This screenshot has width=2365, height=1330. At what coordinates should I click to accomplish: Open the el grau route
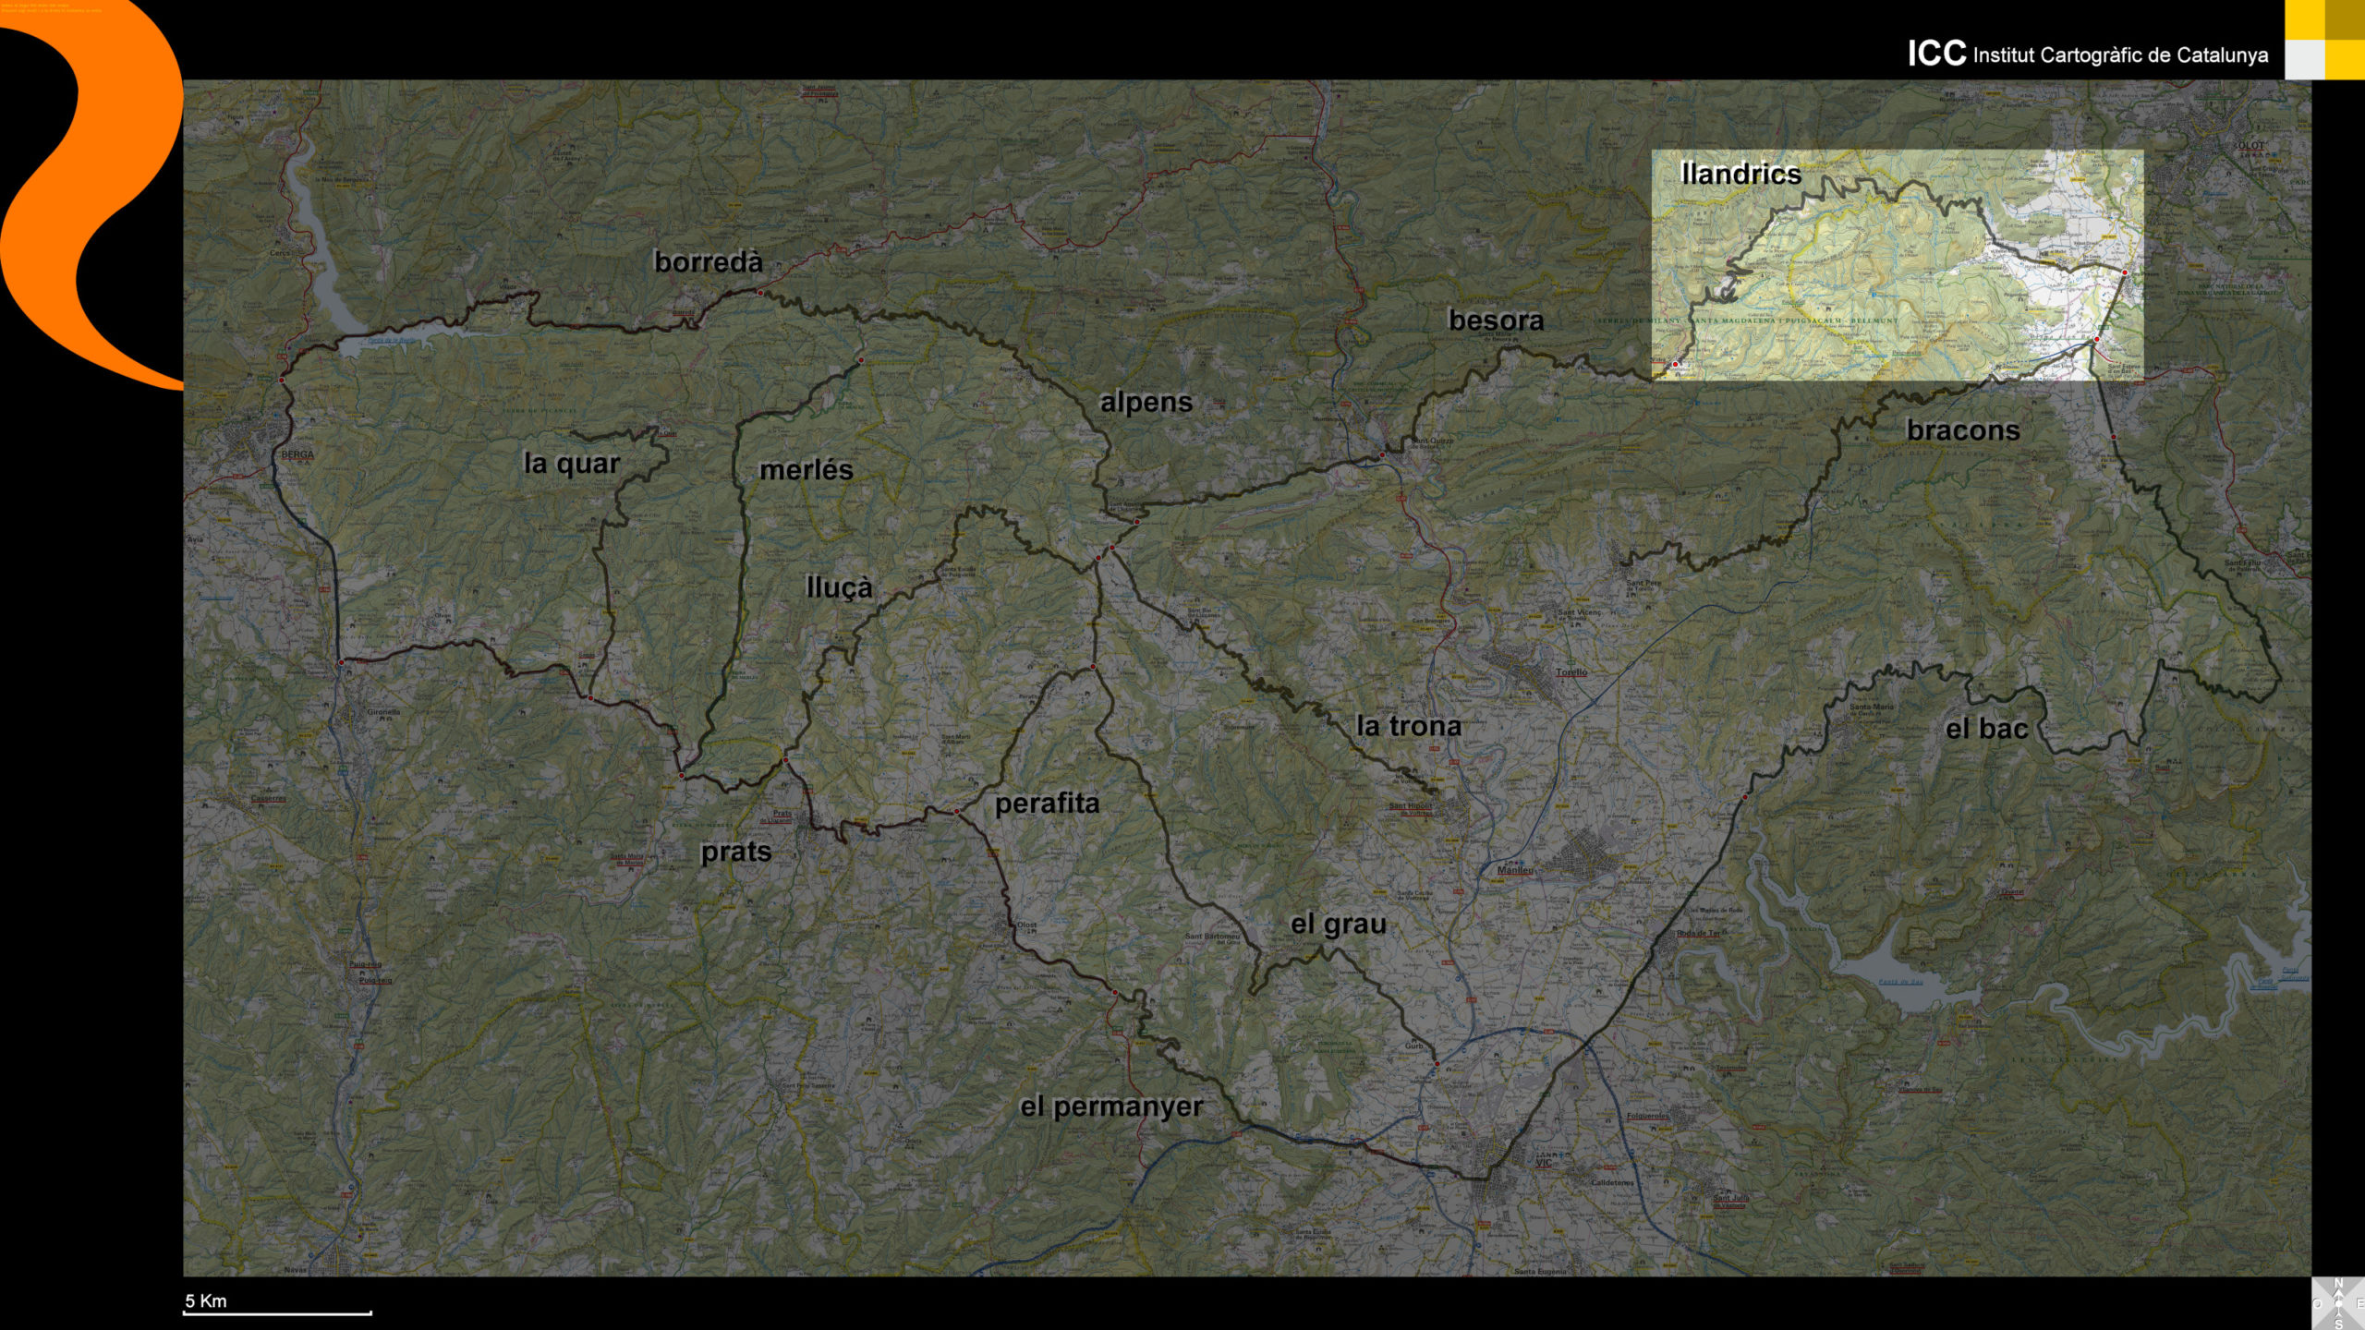point(1338,924)
